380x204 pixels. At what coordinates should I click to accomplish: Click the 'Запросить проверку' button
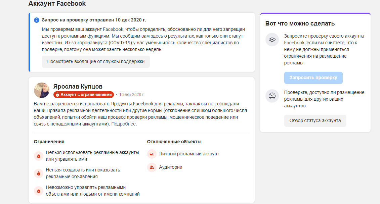coord(313,78)
